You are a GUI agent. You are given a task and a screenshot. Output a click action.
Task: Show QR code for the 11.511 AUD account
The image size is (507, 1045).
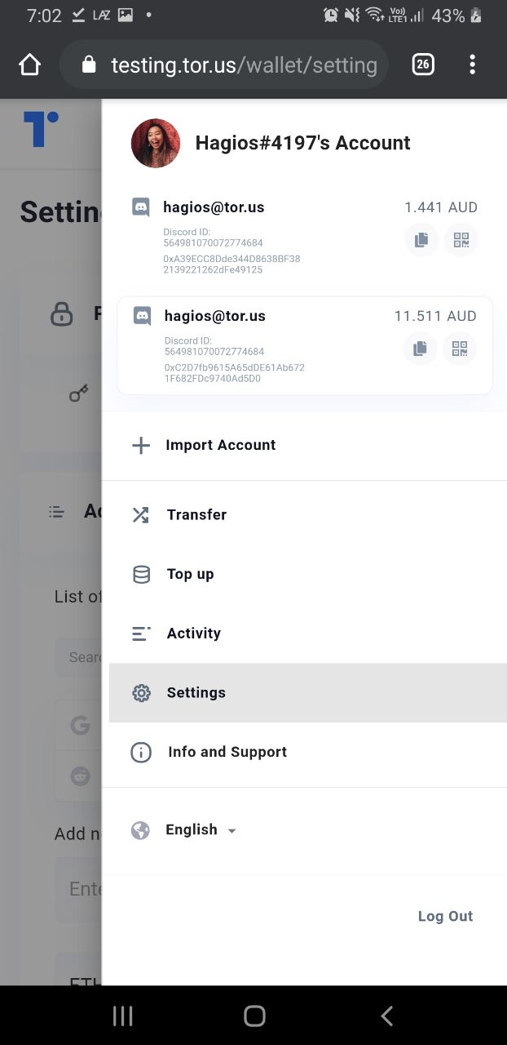[460, 349]
